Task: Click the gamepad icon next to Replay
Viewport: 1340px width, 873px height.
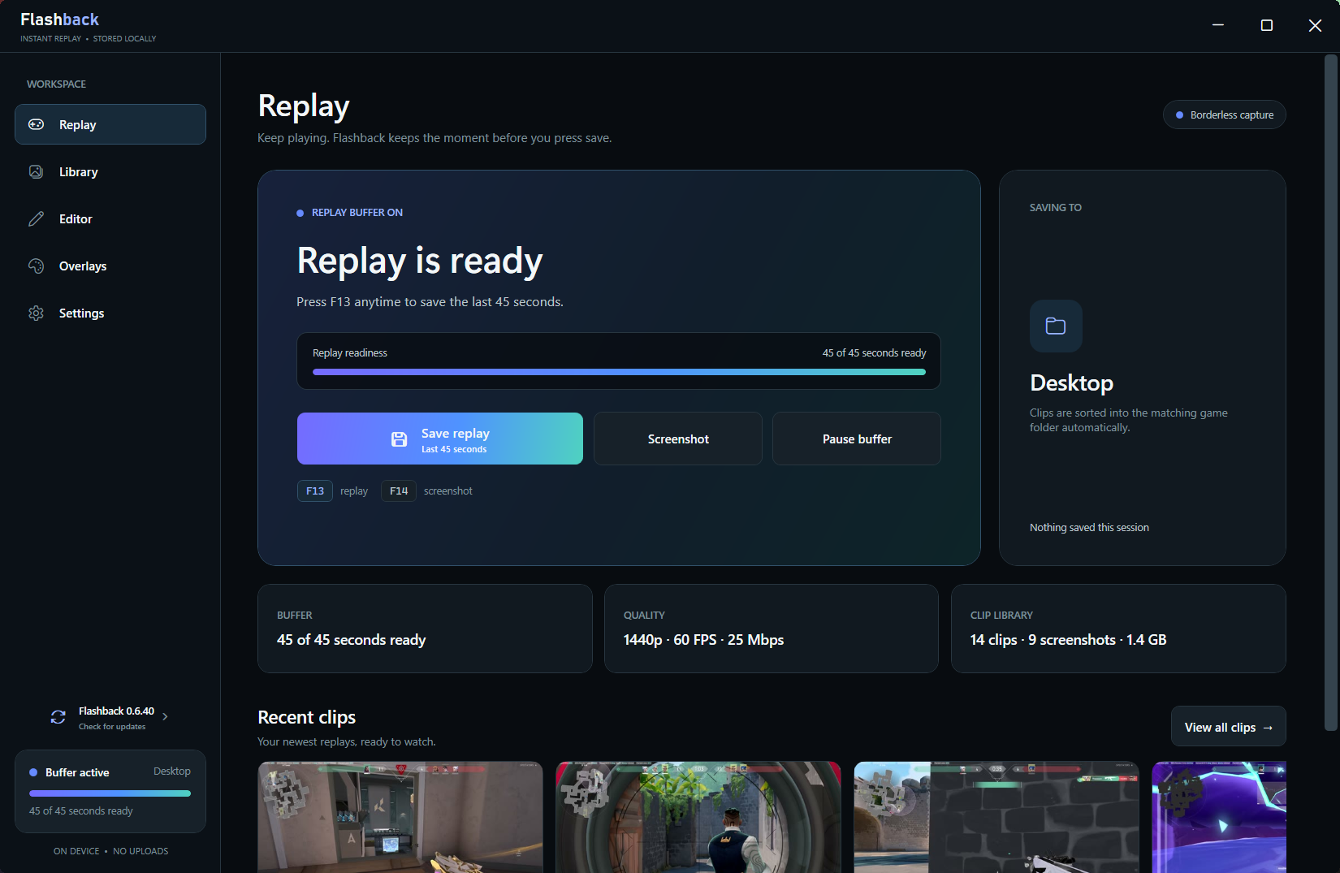Action: click(x=36, y=124)
